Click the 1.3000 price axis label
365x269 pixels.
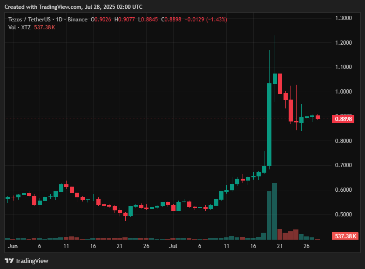(x=344, y=18)
